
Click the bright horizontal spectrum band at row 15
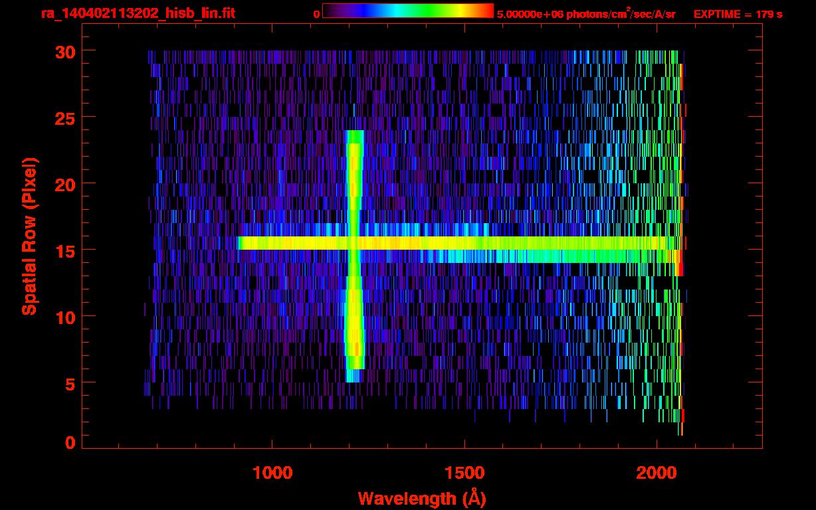tap(459, 243)
